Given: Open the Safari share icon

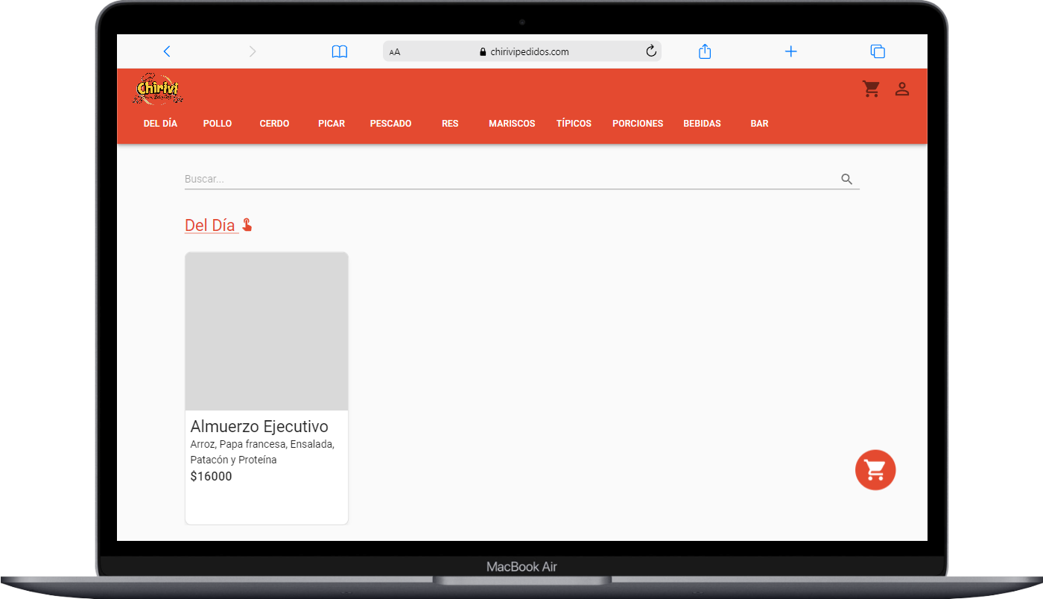Looking at the screenshot, I should point(705,51).
